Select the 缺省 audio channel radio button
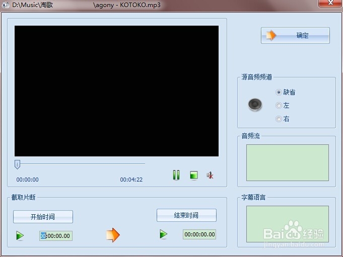The image size is (343, 257). tap(279, 92)
